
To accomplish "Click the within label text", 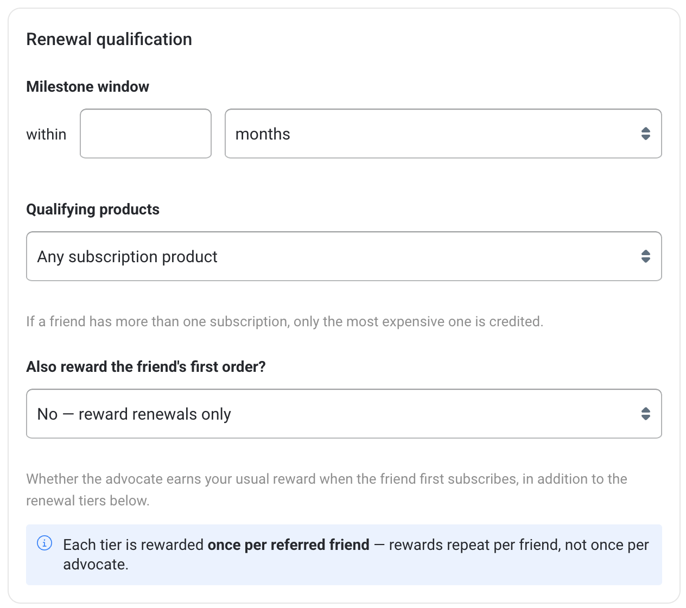I will point(46,134).
